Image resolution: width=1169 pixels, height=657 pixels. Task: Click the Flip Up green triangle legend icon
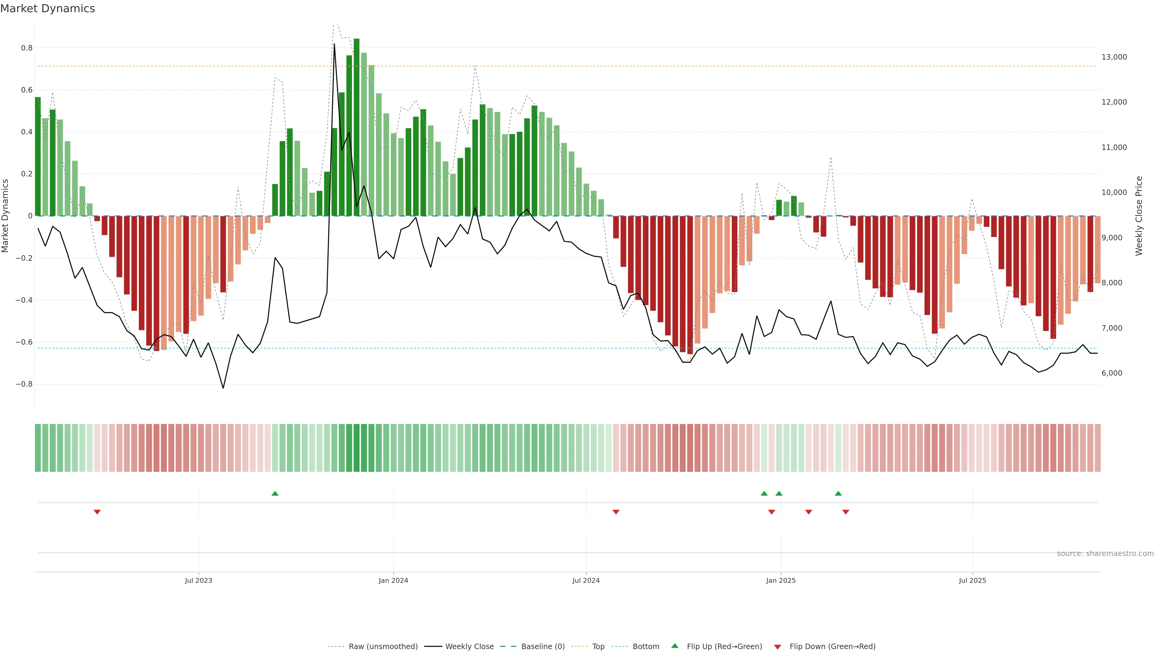tap(674, 646)
